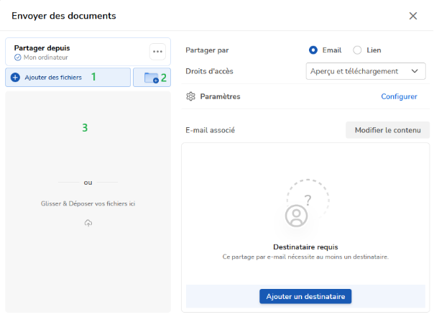Click the cloud upload icon in the drop zone

click(x=88, y=223)
